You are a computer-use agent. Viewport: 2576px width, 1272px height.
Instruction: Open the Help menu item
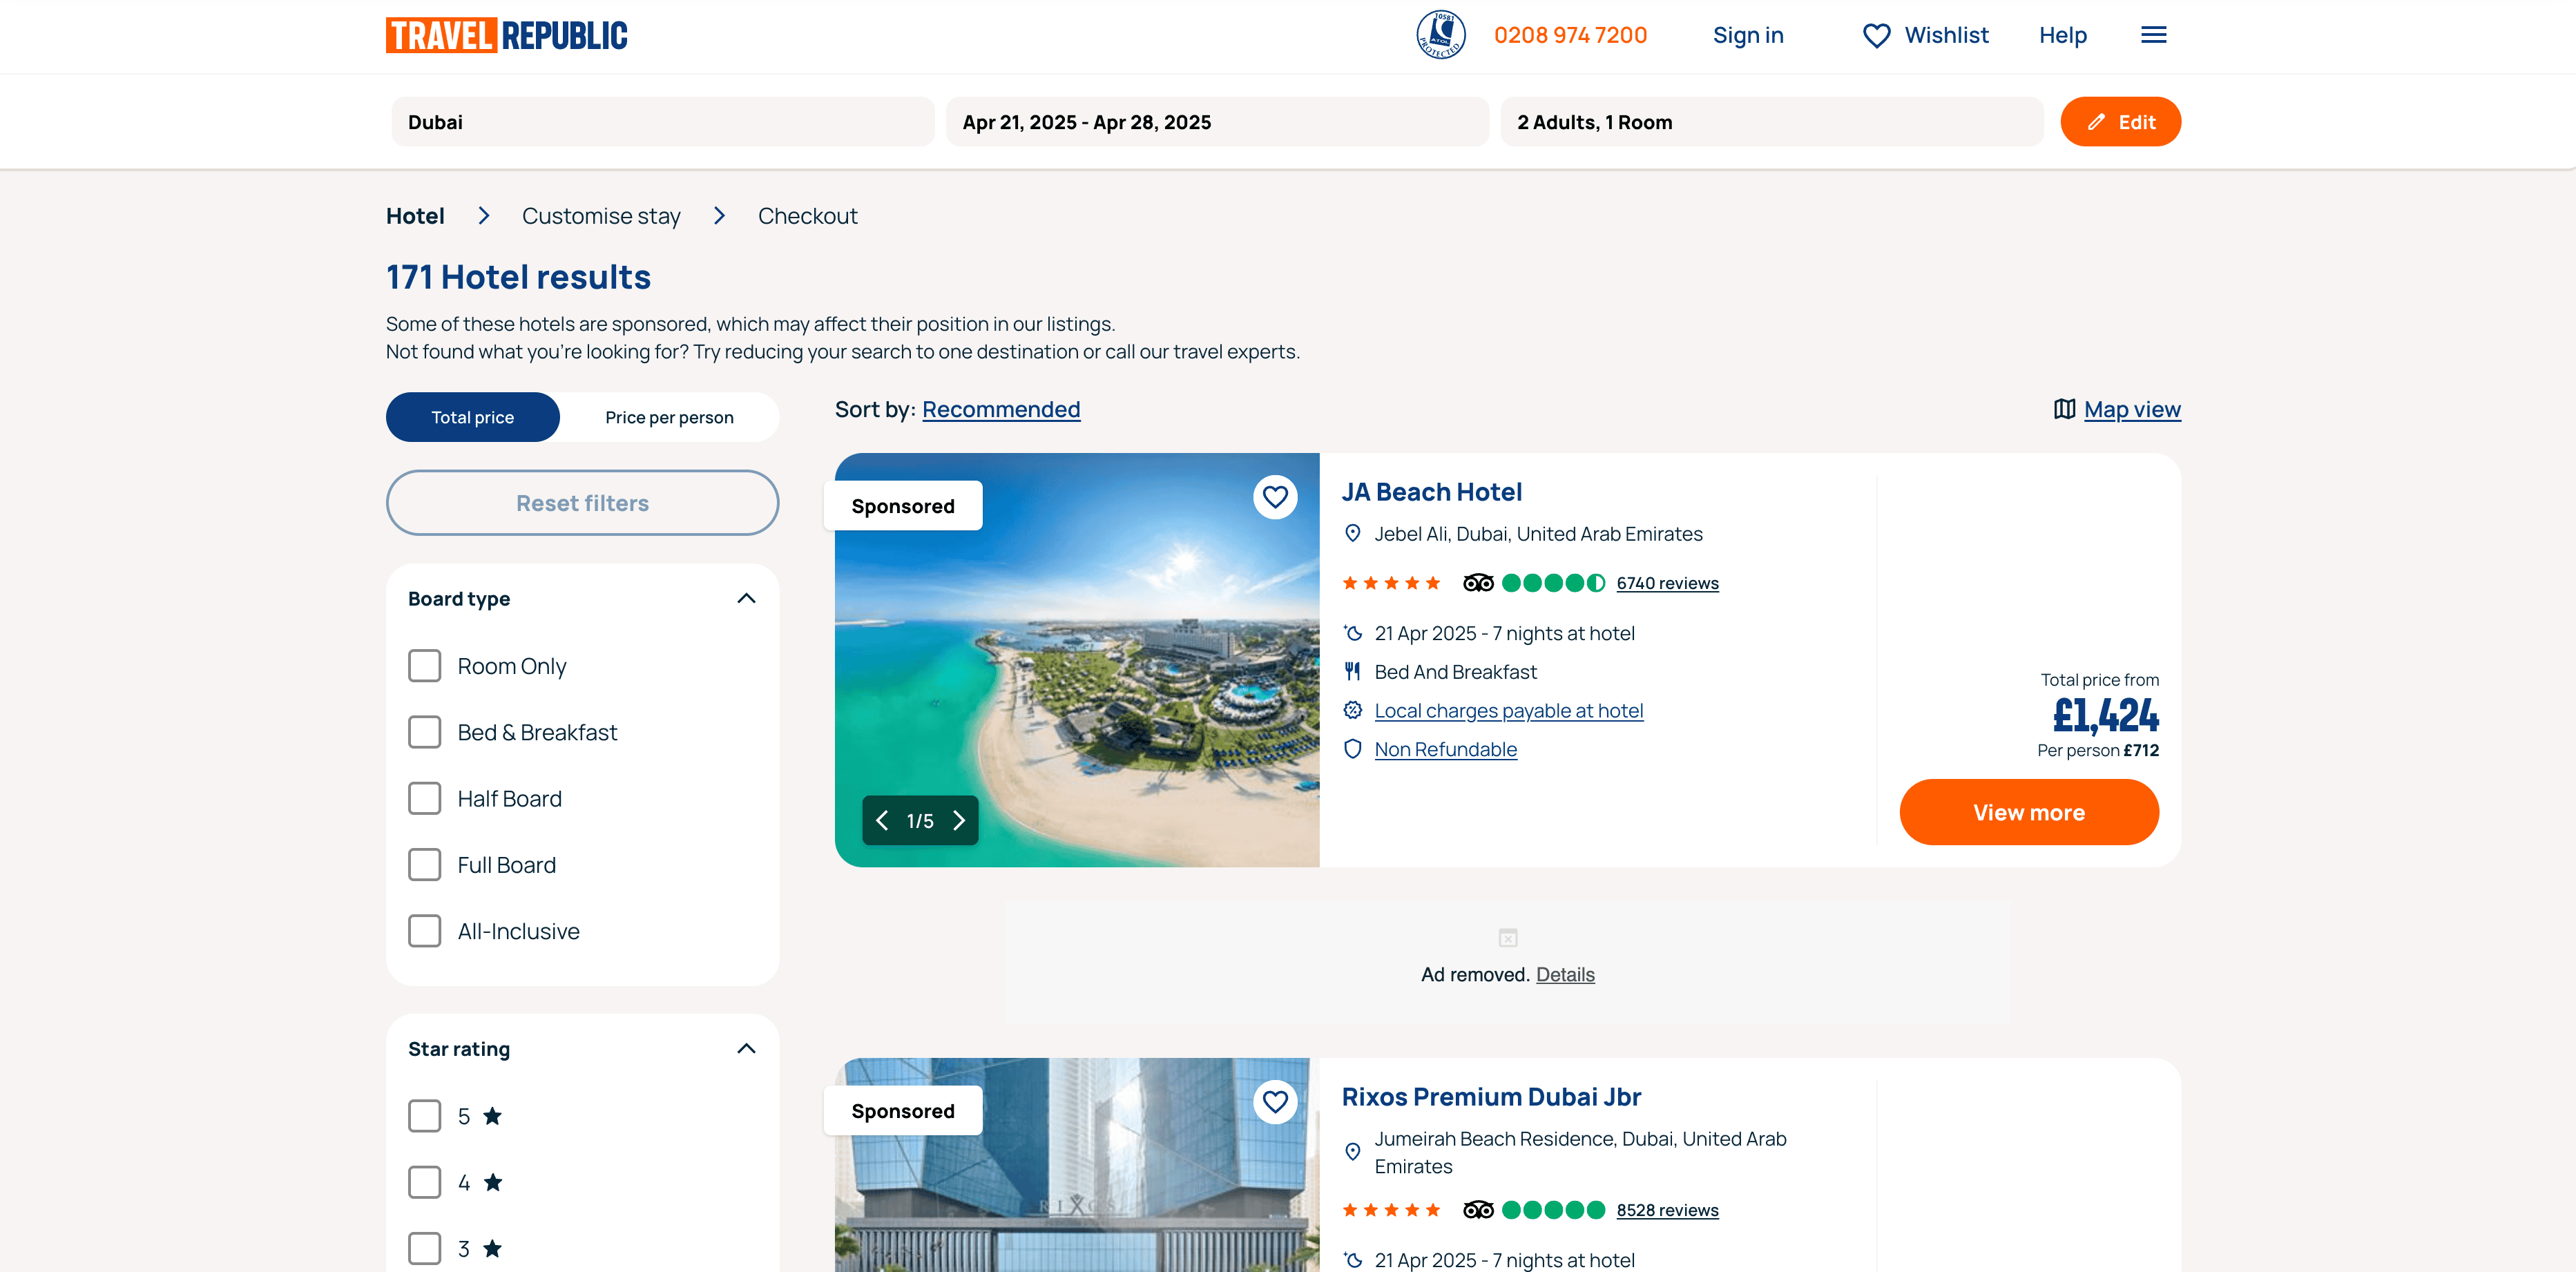(2062, 35)
